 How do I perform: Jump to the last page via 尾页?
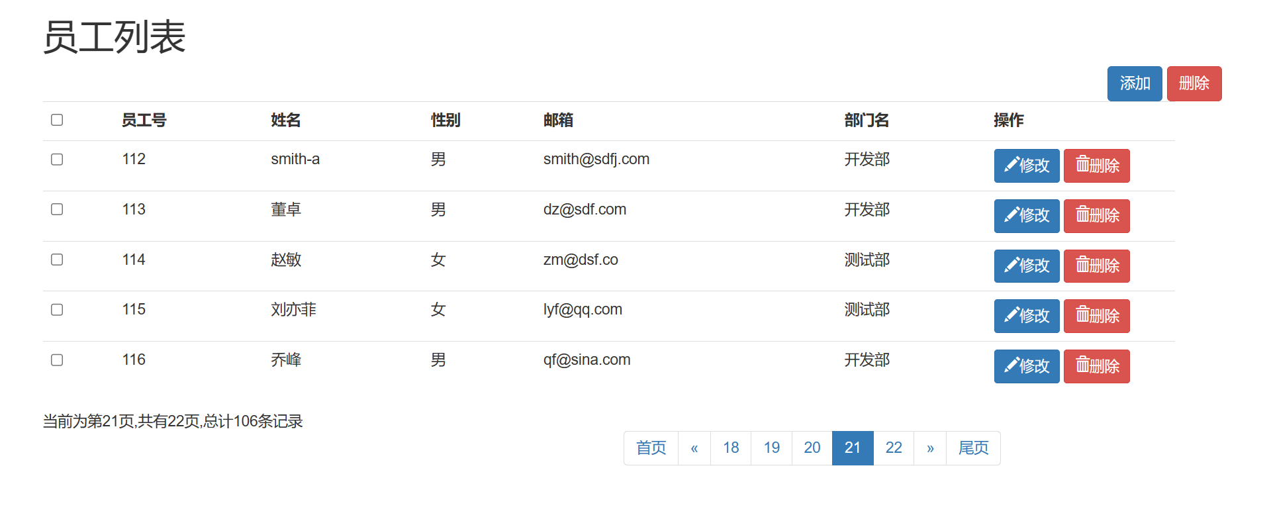[x=973, y=448]
